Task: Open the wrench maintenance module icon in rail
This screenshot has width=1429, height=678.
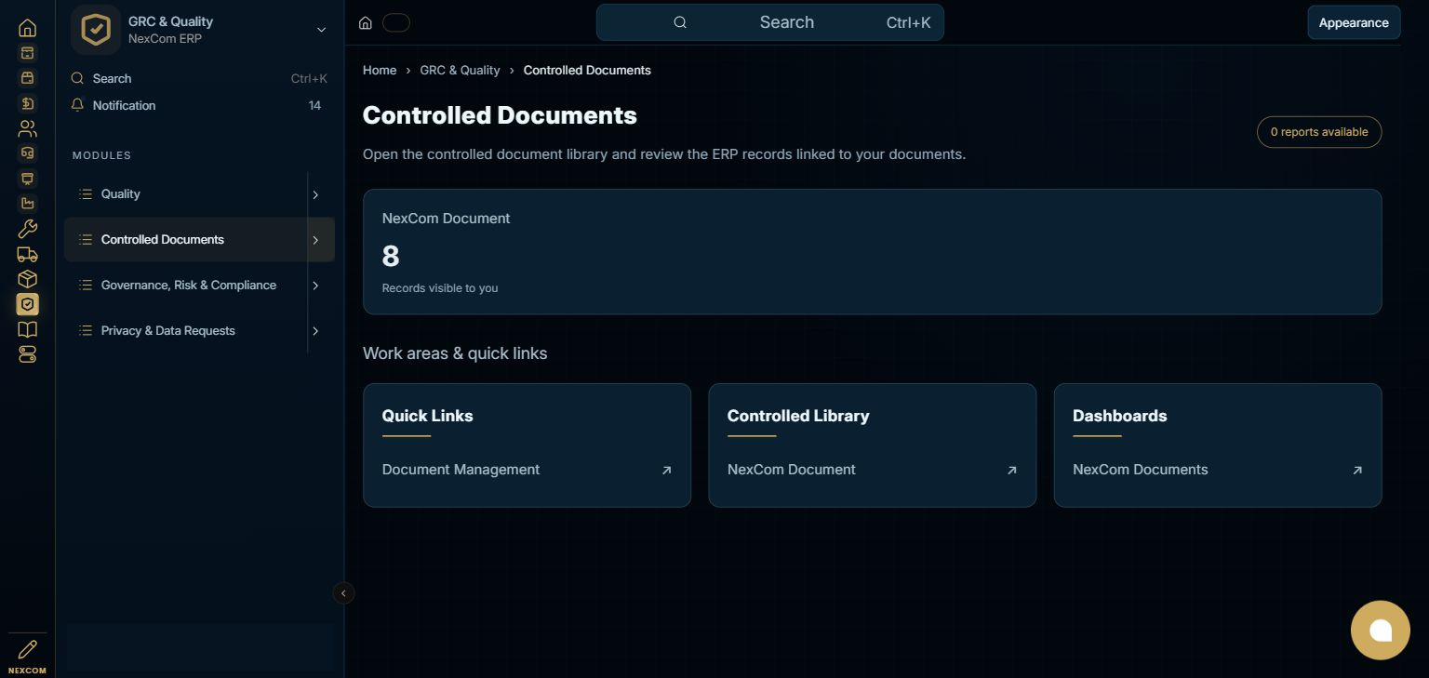Action: [27, 229]
